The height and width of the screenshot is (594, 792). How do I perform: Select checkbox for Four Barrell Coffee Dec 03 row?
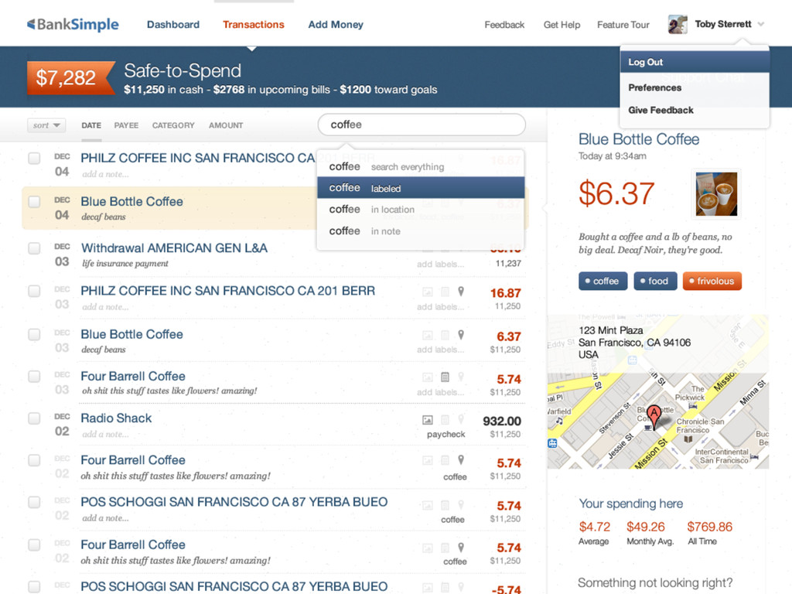coord(34,377)
